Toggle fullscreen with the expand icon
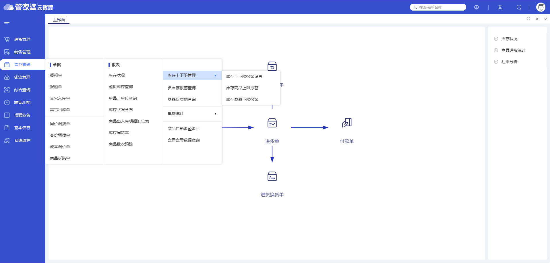The image size is (550, 263). [528, 19]
